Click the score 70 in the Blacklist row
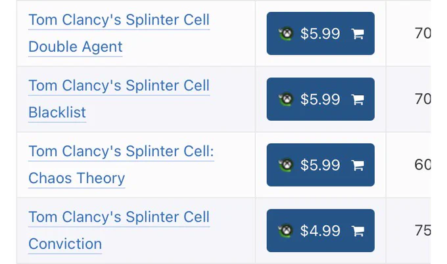The width and height of the screenshot is (447, 264). [x=423, y=99]
